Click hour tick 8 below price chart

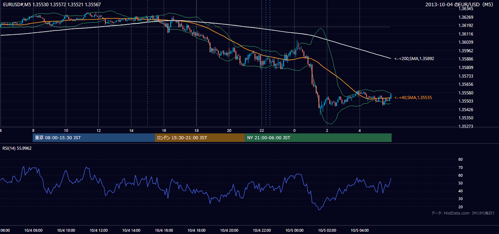tap(33, 130)
